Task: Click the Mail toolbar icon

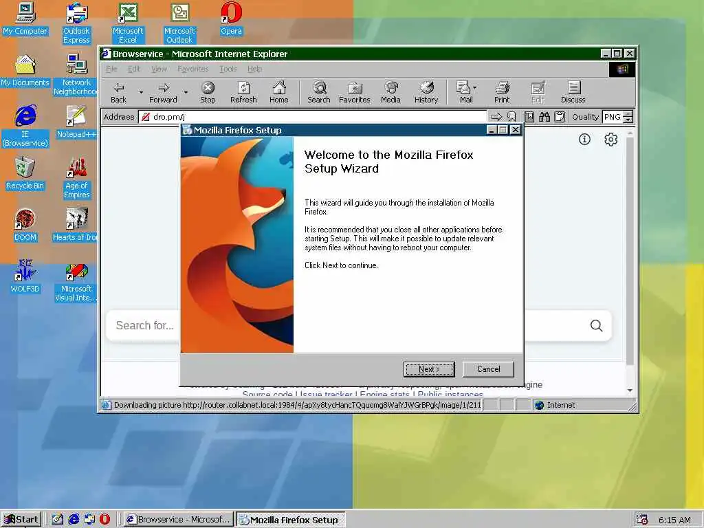Action: tap(464, 93)
